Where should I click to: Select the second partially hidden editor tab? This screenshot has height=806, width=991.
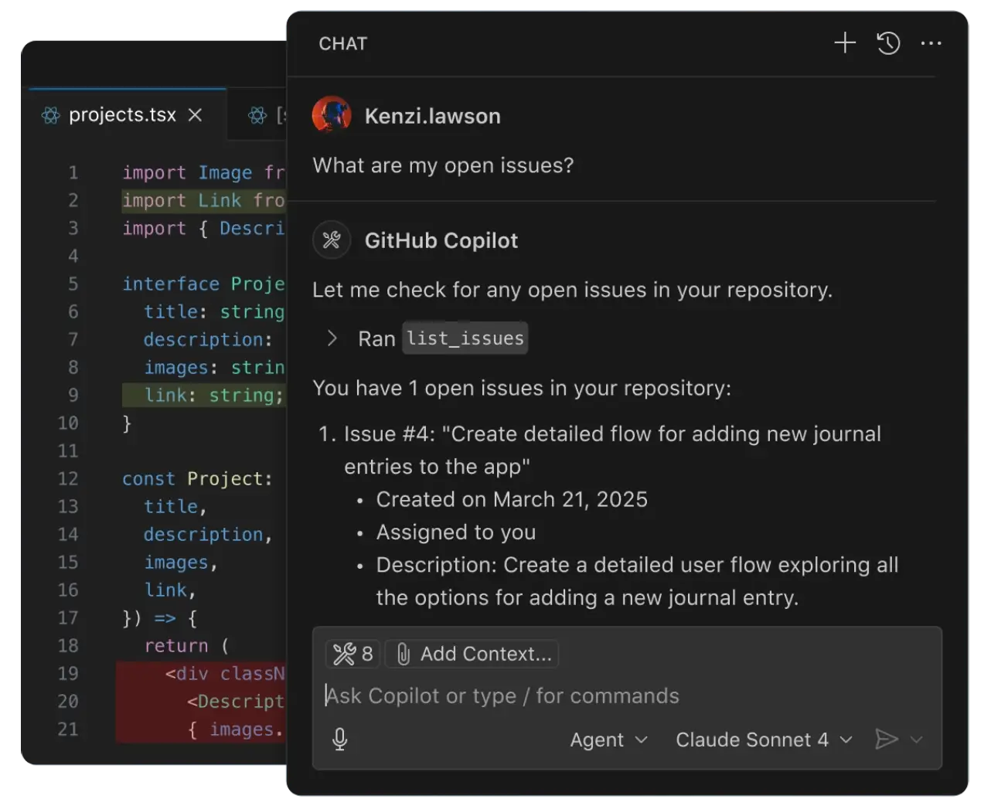coord(265,115)
